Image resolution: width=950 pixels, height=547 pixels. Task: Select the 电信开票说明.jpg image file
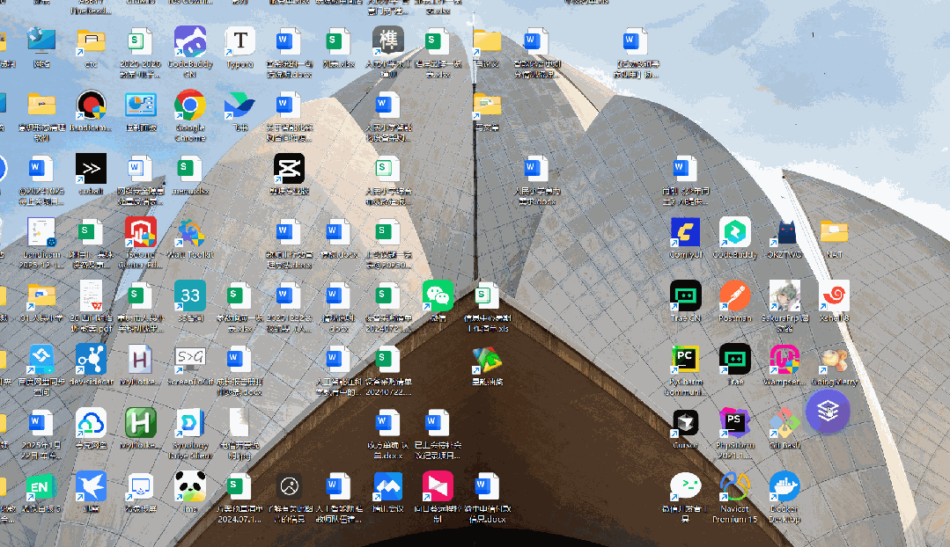click(240, 424)
